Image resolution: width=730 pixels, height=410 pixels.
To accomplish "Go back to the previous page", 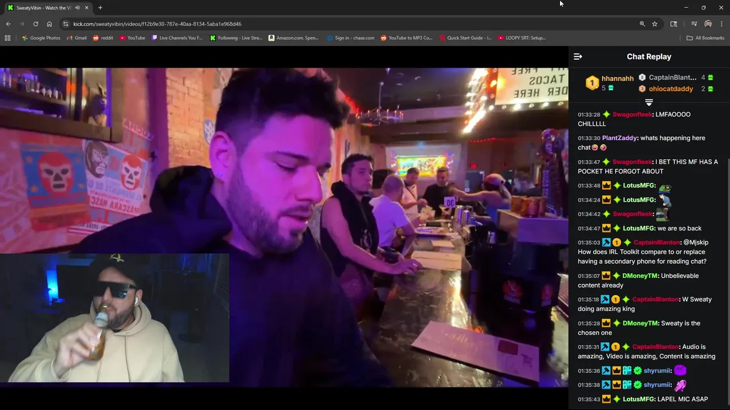I will (x=8, y=24).
